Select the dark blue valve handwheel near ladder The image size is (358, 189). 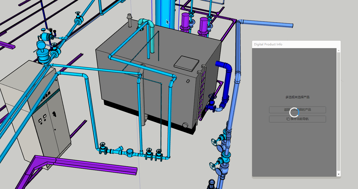[x=212, y=97]
